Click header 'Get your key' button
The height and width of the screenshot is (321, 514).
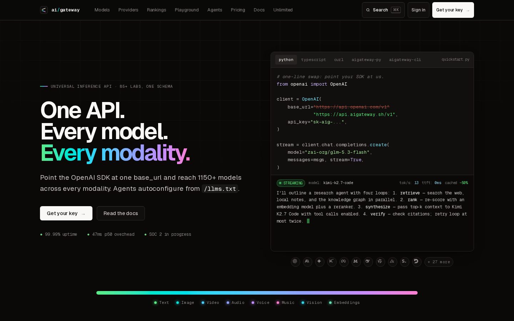[453, 10]
